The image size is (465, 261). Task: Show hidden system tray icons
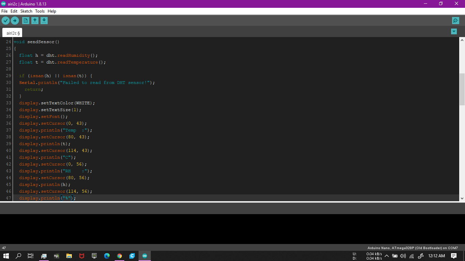coord(387,256)
